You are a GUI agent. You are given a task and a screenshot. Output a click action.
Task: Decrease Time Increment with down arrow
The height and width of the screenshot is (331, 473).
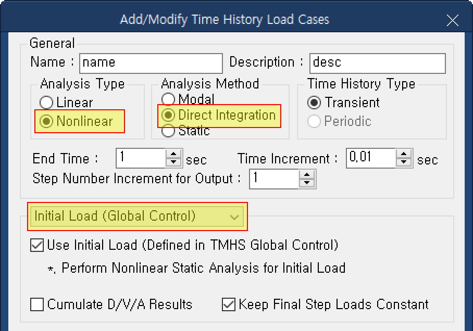tap(404, 162)
